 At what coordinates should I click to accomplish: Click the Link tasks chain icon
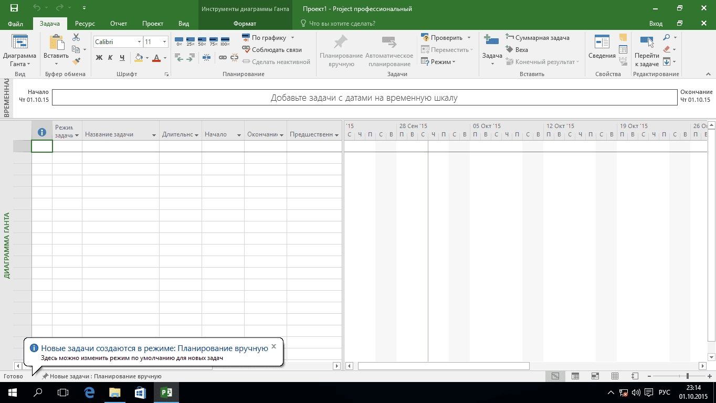pyautogui.click(x=222, y=58)
